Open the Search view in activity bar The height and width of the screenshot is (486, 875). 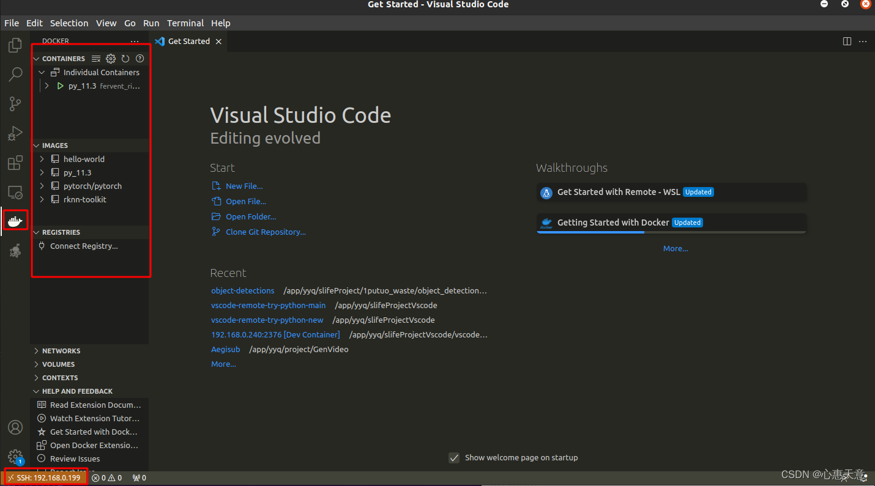coord(15,75)
